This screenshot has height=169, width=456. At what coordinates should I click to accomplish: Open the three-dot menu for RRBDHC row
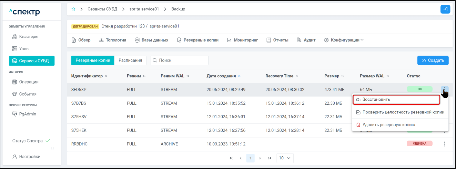click(444, 144)
